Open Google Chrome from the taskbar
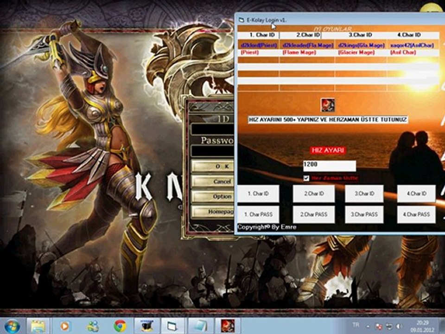This screenshot has height=334, width=445. tap(120, 326)
